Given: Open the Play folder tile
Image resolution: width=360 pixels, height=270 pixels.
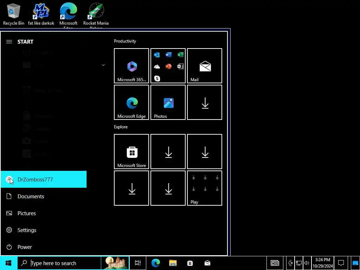Looking at the screenshot, I should pos(205,188).
